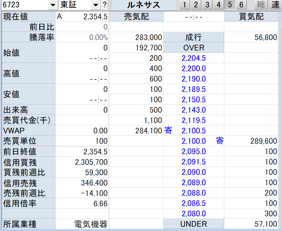Click the 成行 market order cell
Viewport: 282px width, 231px height.
point(194,37)
